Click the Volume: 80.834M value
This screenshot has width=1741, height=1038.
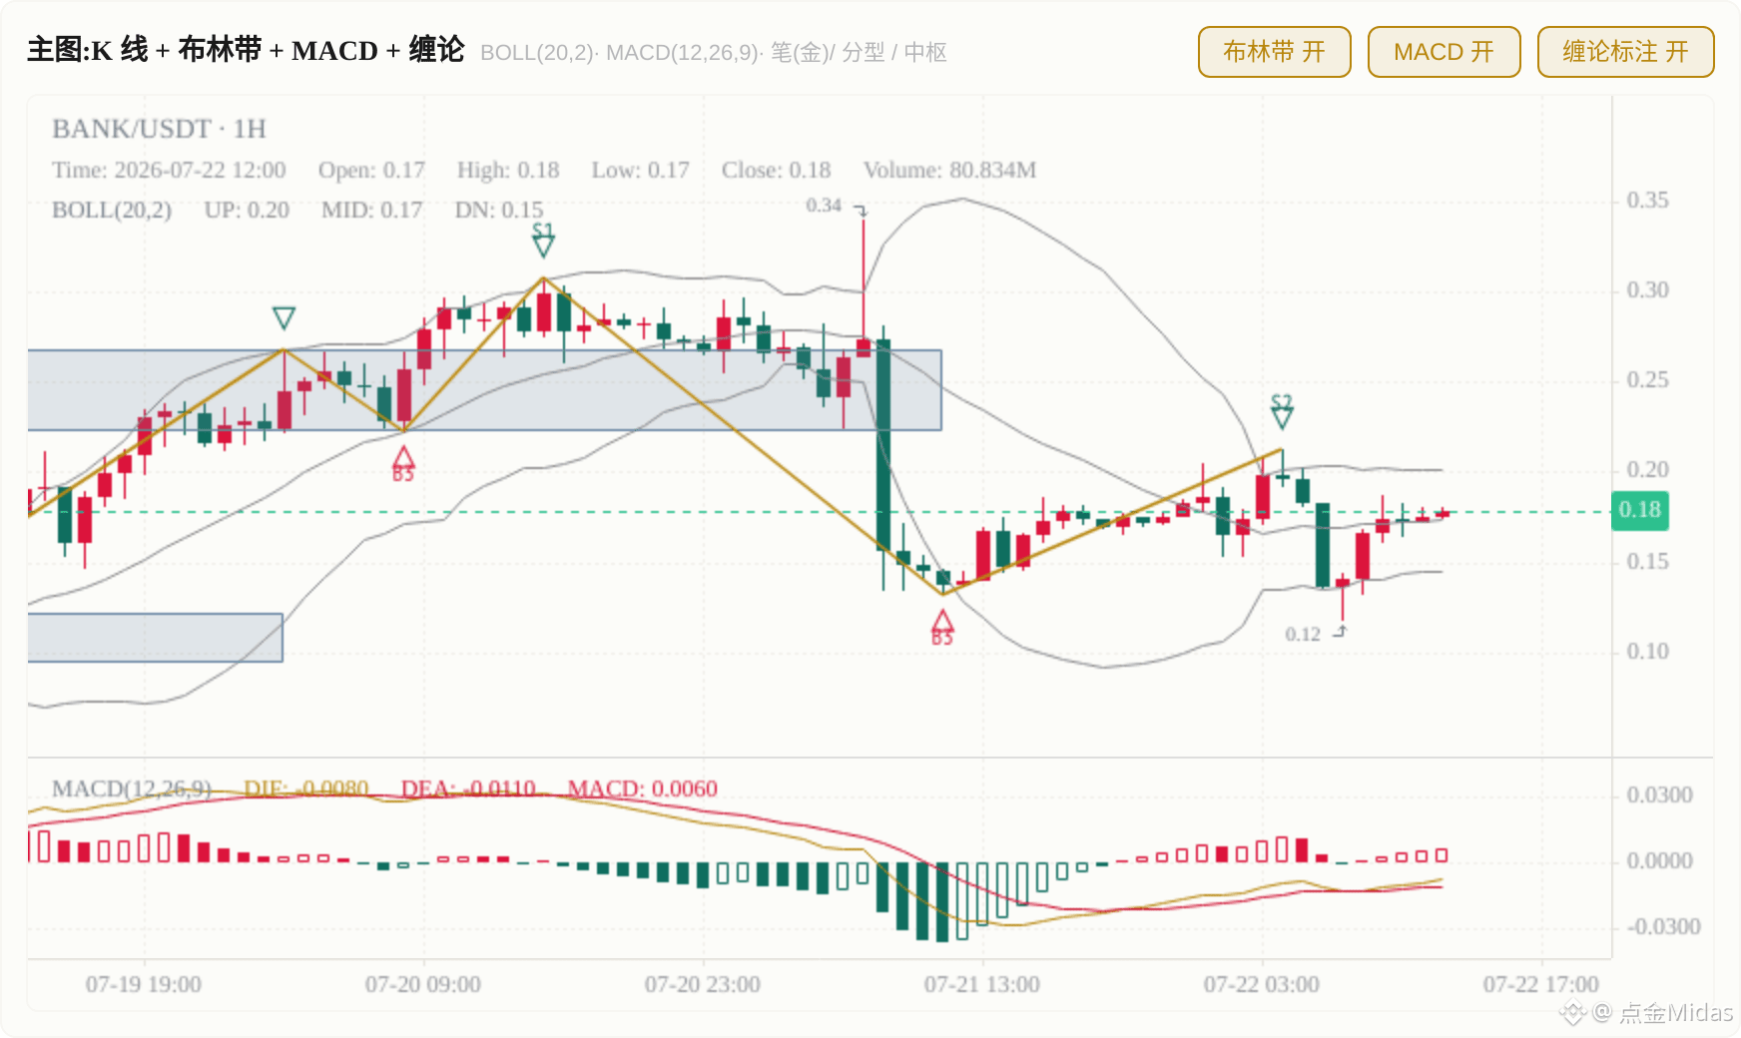coord(949,170)
